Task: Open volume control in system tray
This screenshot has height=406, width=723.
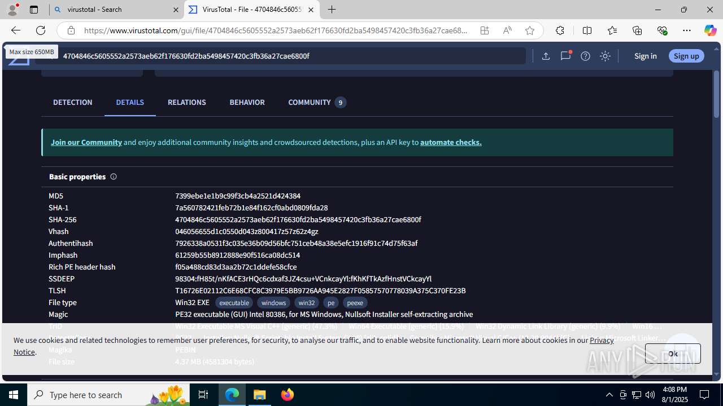Action: click(x=650, y=395)
